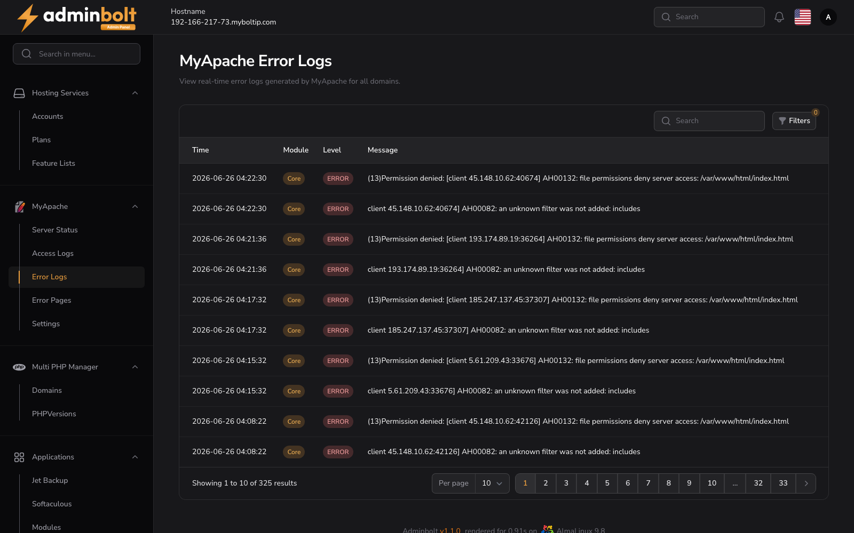Click ERROR badge in 04:17:32 permission denied row

click(x=338, y=300)
